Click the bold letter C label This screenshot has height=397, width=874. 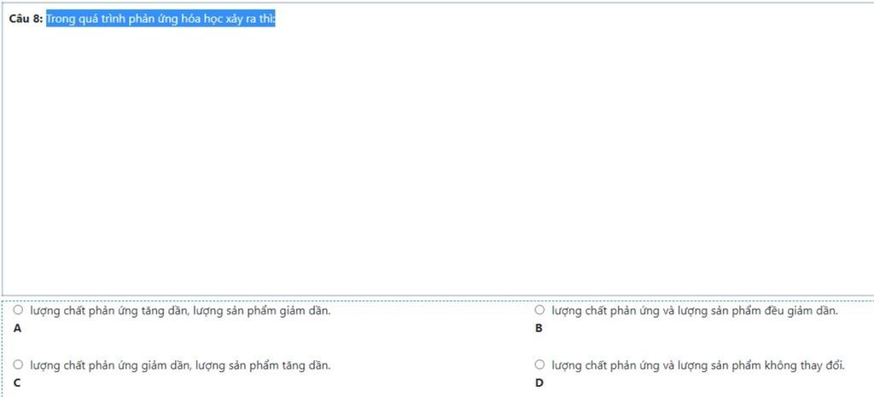coord(17,383)
